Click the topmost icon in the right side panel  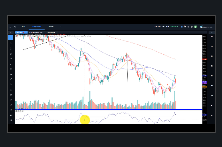[212, 36]
